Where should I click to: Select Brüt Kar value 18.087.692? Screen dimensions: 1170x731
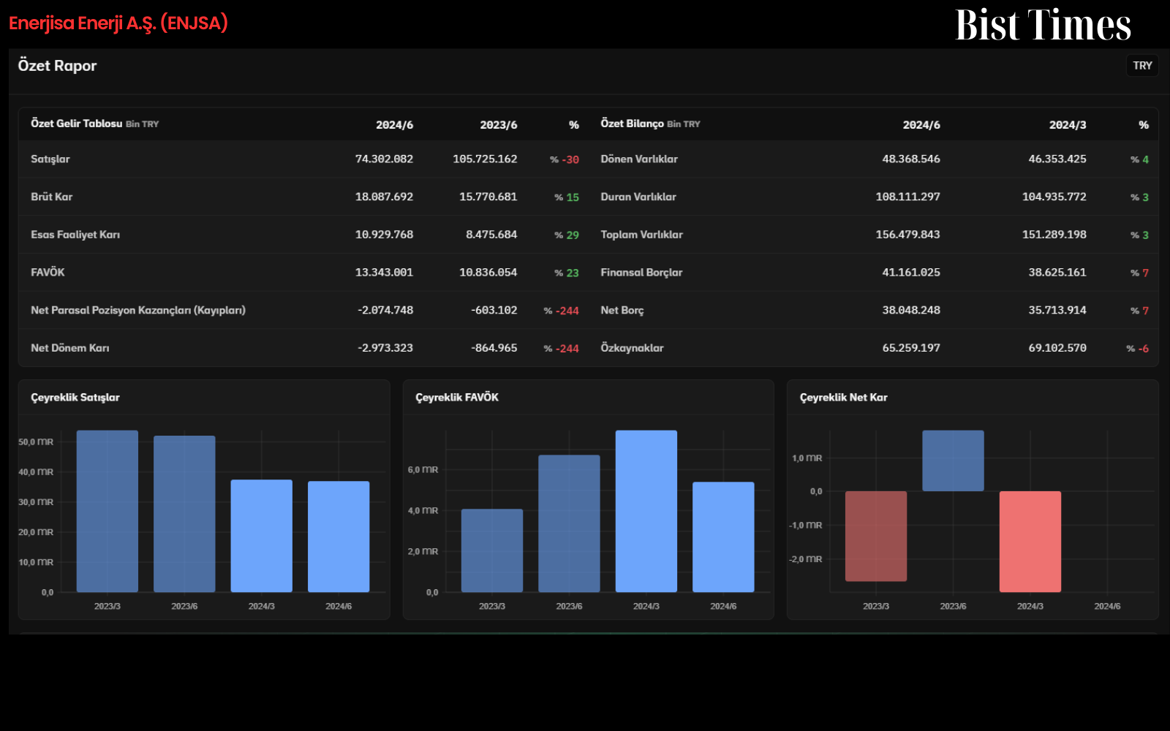pyautogui.click(x=384, y=197)
